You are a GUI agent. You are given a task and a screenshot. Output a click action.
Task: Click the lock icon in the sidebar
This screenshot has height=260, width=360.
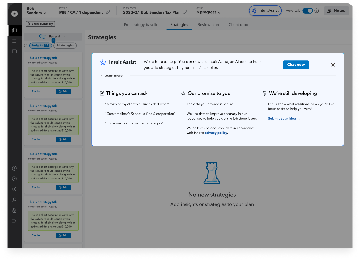click(14, 211)
